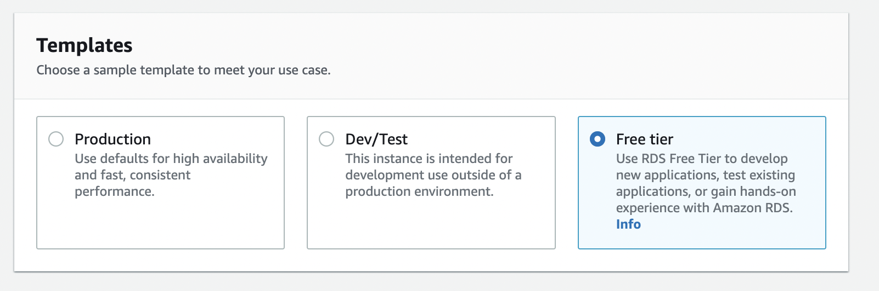Click "production environment" text in Dev/Test card

pyautogui.click(x=419, y=191)
